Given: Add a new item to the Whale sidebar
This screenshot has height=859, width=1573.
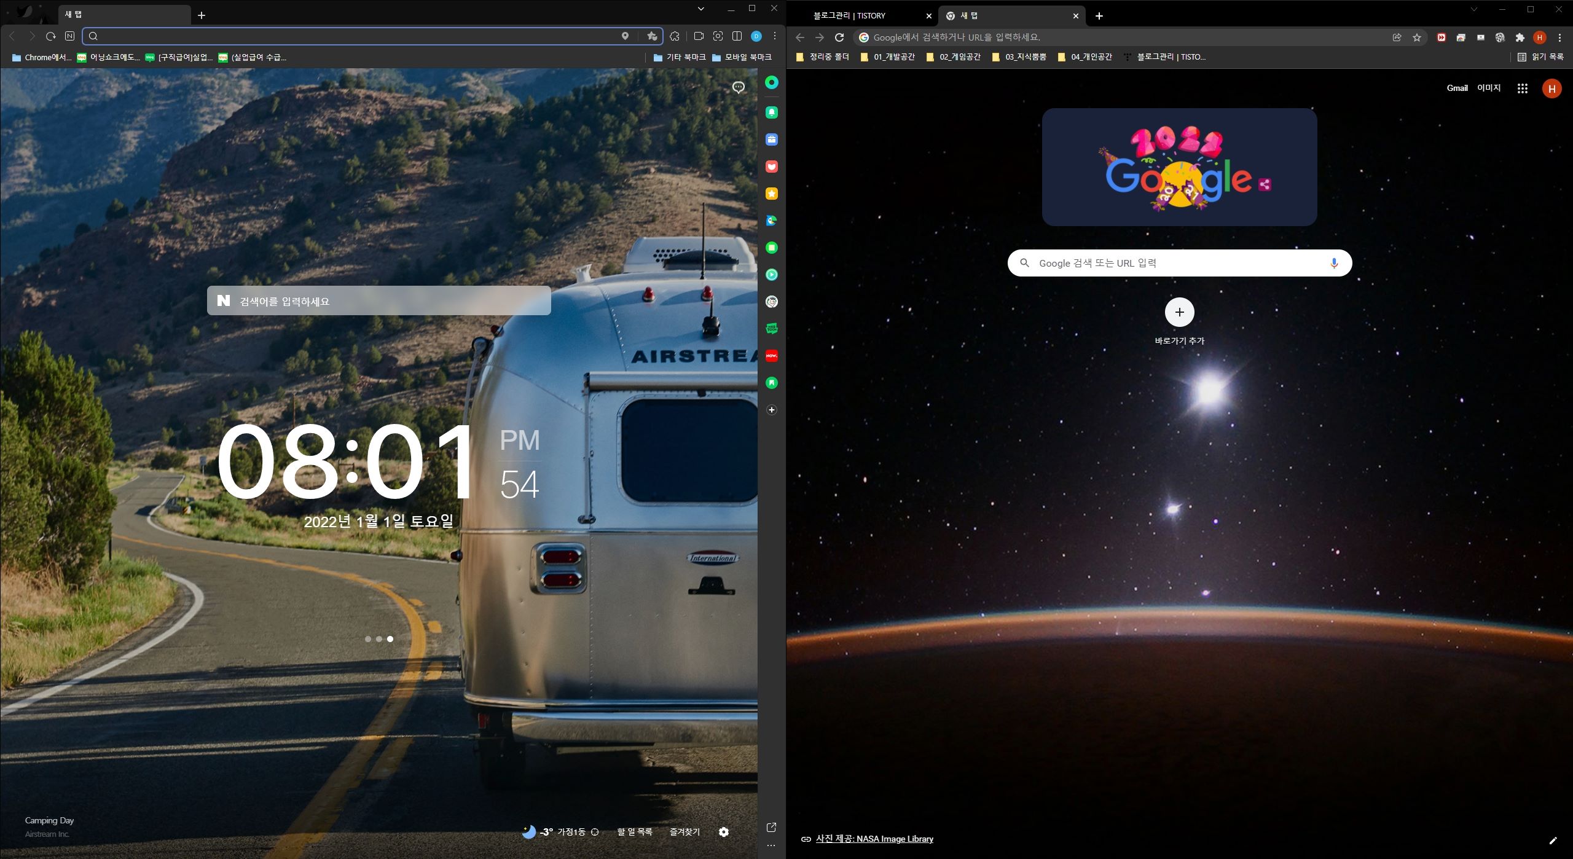Looking at the screenshot, I should pyautogui.click(x=772, y=410).
